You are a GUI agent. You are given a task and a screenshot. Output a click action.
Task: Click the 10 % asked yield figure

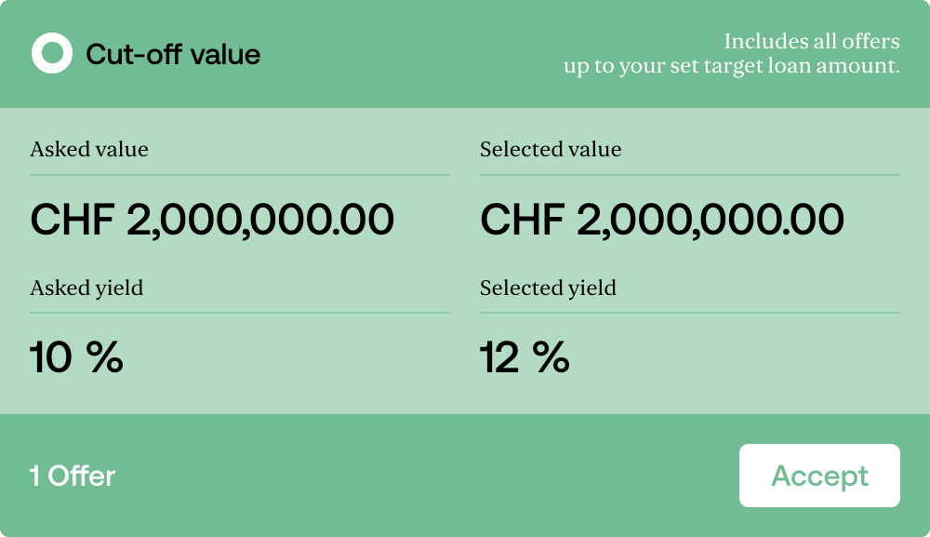76,358
